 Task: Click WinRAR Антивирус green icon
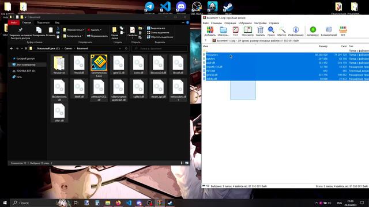pos(312,31)
